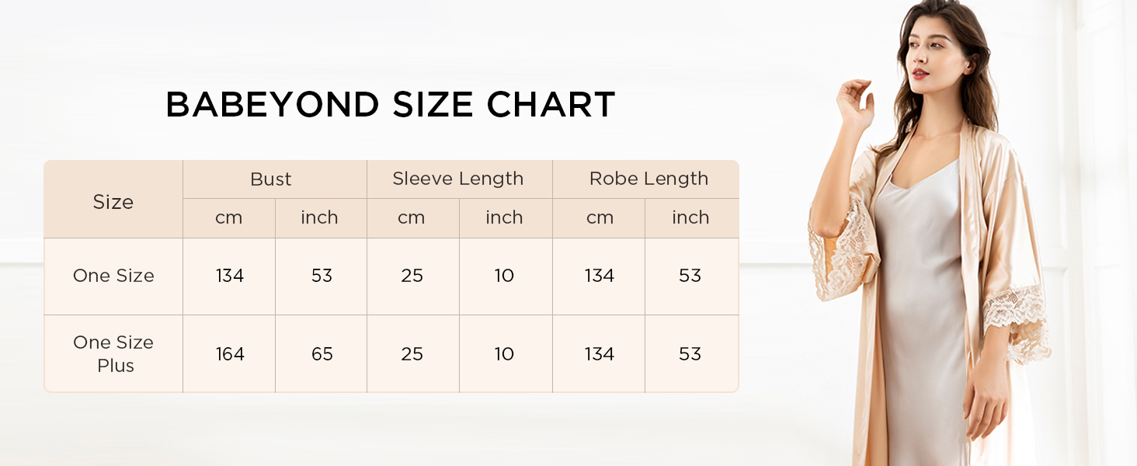Select the Sleeve Length column header
This screenshot has height=466, width=1137.
click(x=458, y=179)
